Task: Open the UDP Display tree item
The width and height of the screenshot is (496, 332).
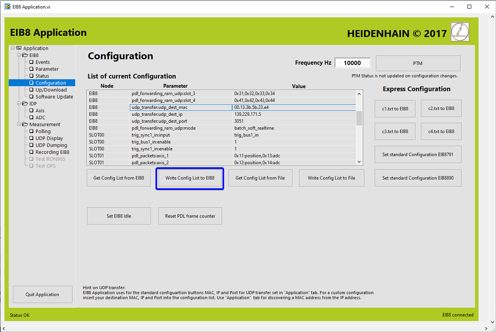Action: pos(49,138)
